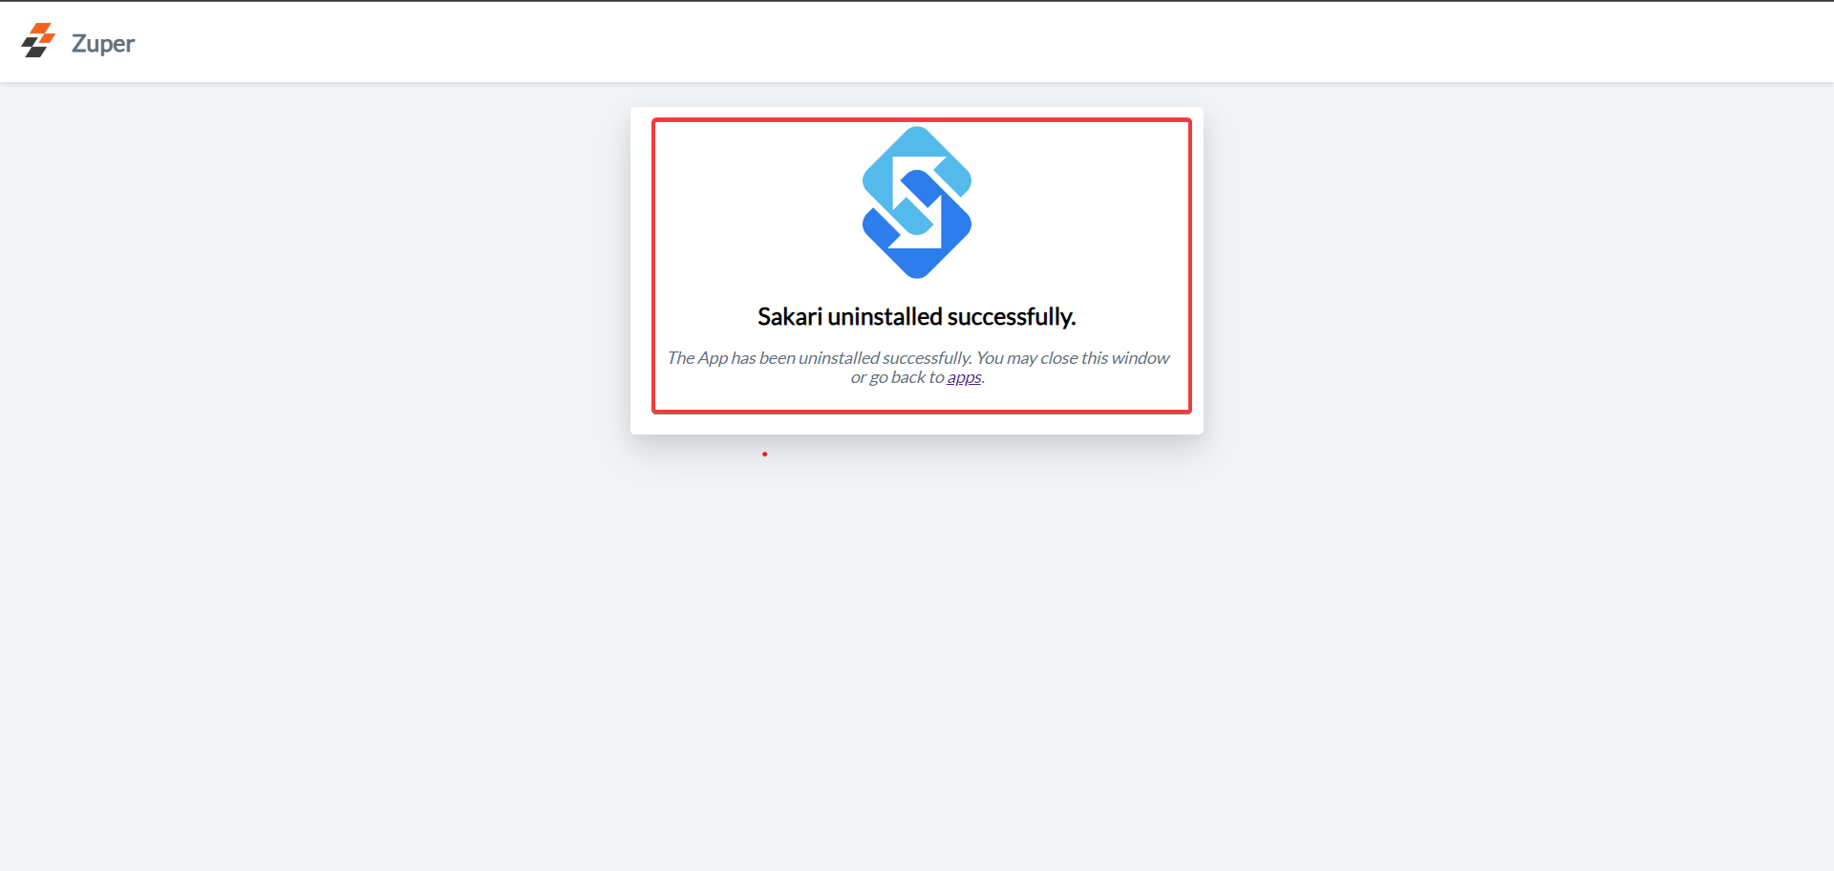The image size is (1834, 871).
Task: Click the word "Sakari" in the heading
Action: 790,317
